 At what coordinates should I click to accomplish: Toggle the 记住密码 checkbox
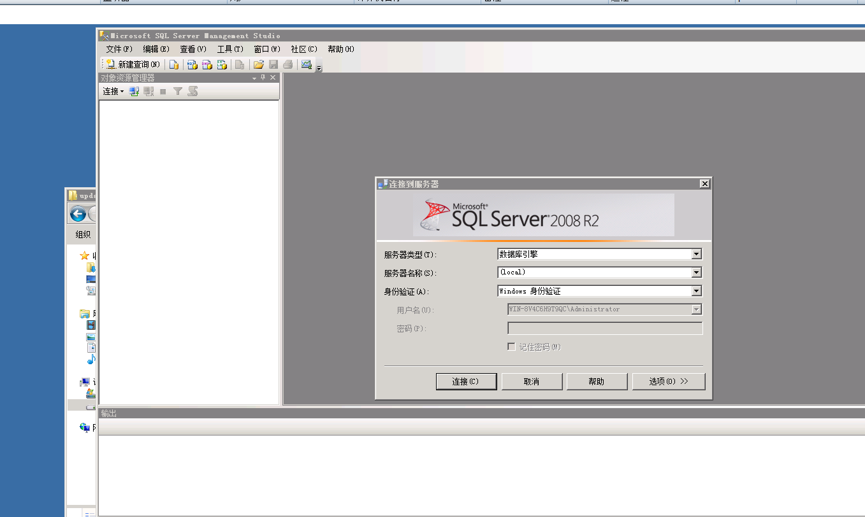(511, 347)
